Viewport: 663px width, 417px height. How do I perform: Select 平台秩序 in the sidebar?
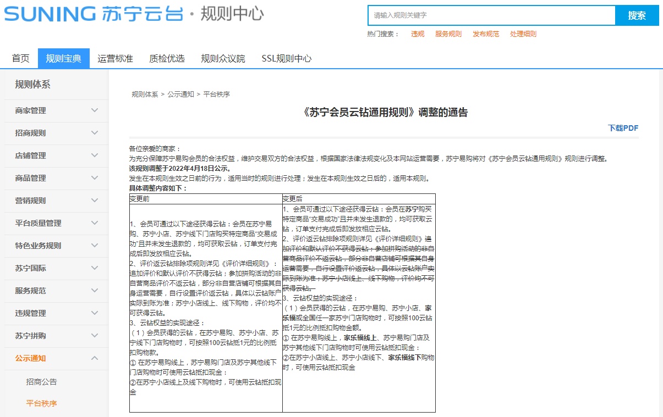[x=41, y=403]
